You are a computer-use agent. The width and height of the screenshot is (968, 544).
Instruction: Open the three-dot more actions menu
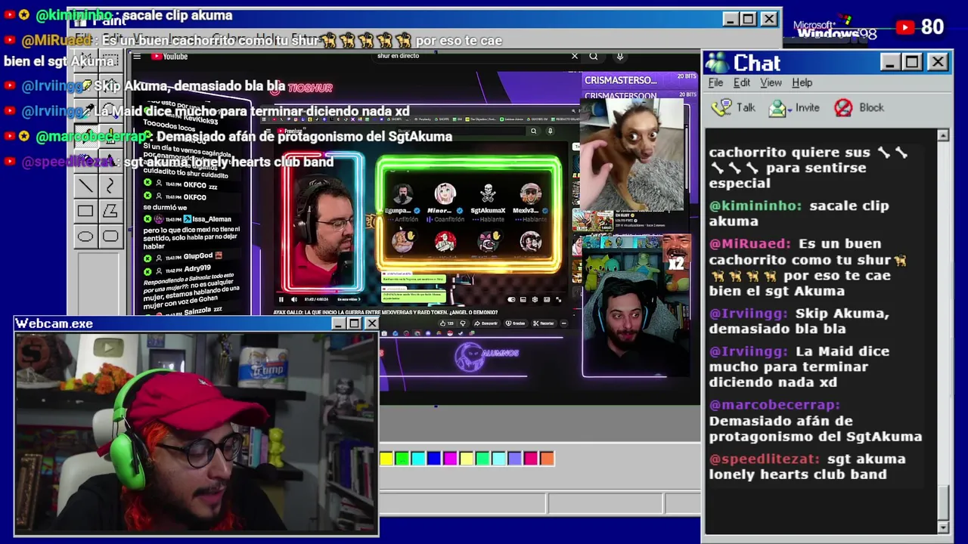(563, 323)
